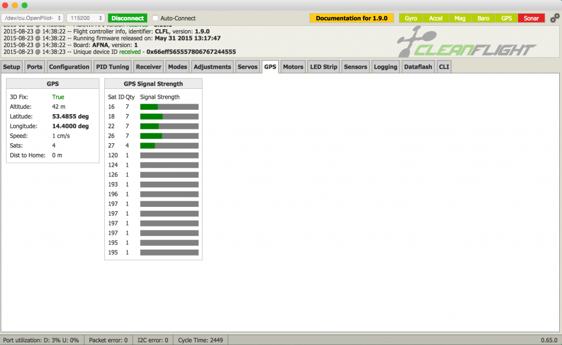Click the GPS sensor status indicator
The height and width of the screenshot is (345, 562).
[507, 18]
